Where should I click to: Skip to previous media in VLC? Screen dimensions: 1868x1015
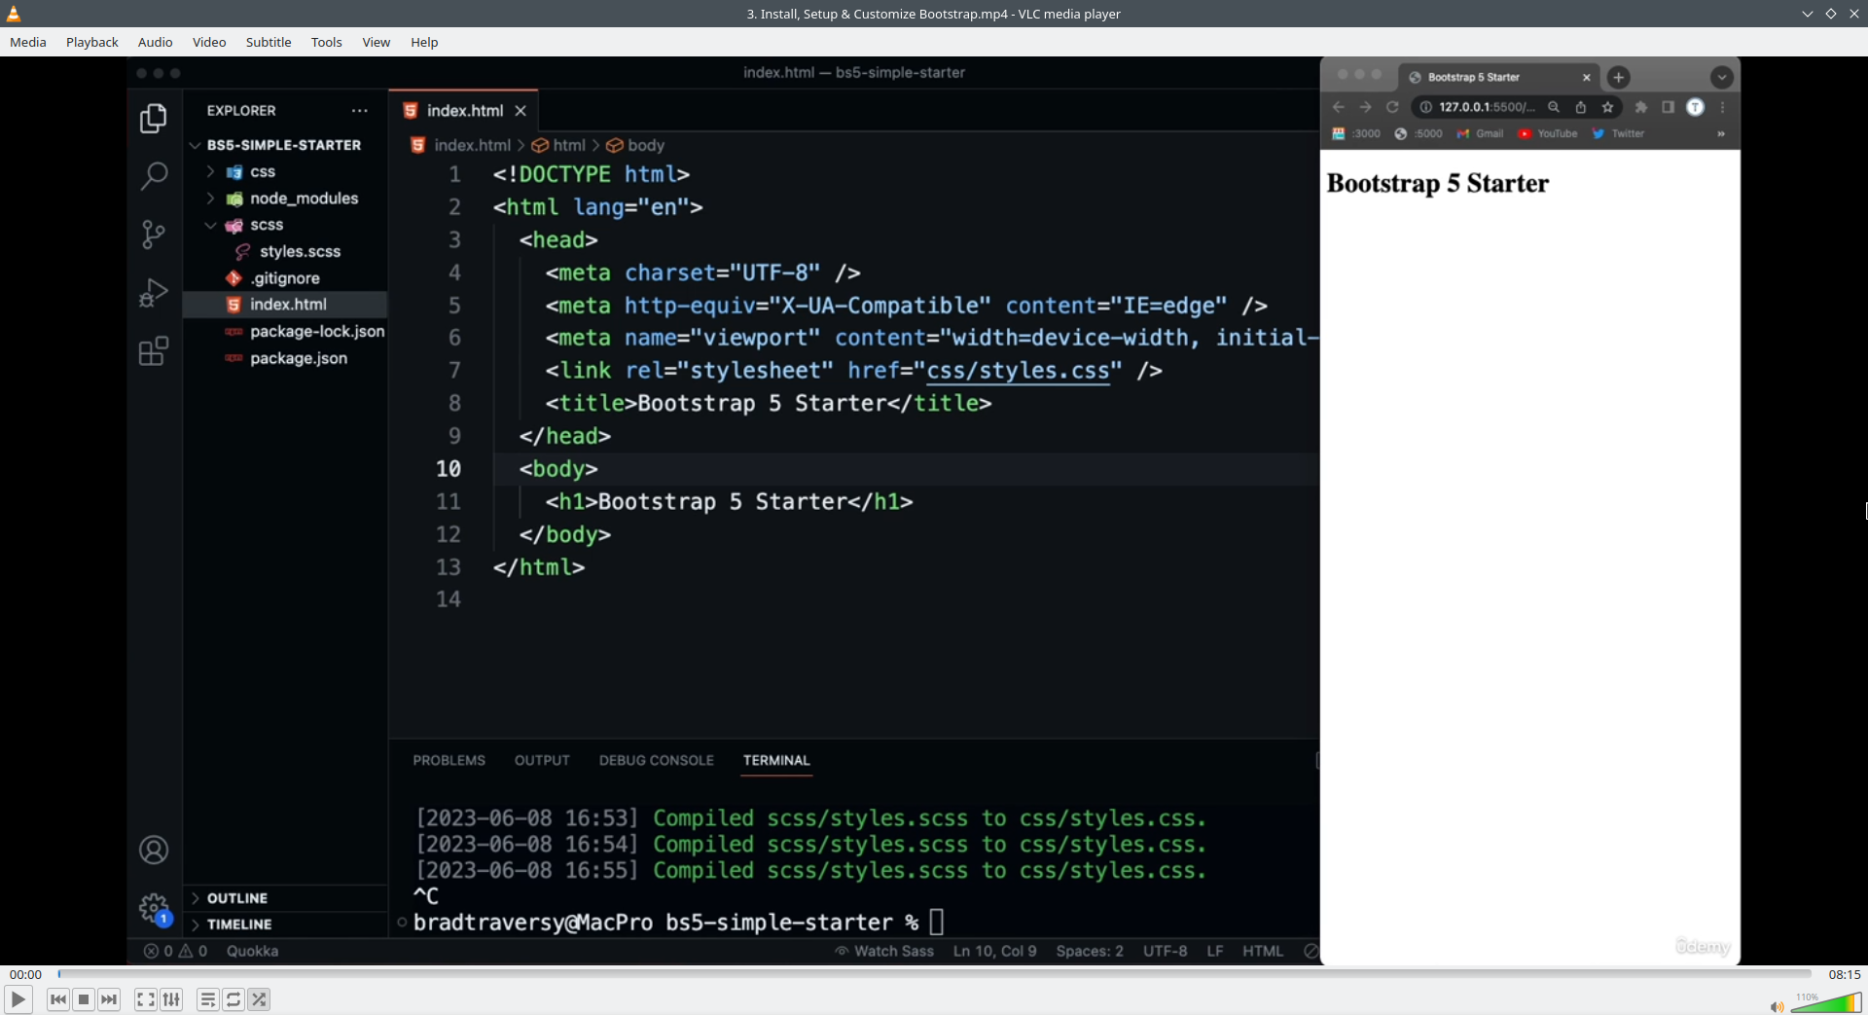coord(58,999)
